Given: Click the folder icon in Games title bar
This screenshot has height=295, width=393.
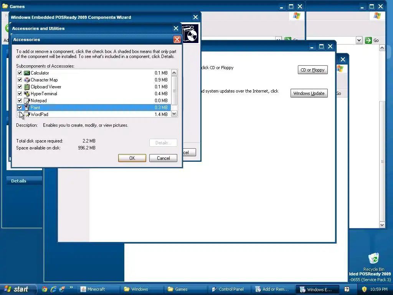Looking at the screenshot, I should click(x=5, y=6).
